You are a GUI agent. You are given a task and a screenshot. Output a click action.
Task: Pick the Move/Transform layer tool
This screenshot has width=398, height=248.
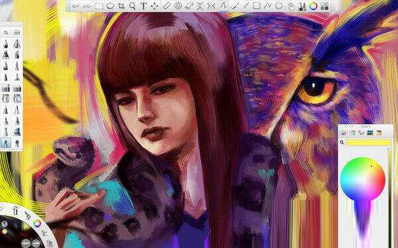(x=155, y=6)
